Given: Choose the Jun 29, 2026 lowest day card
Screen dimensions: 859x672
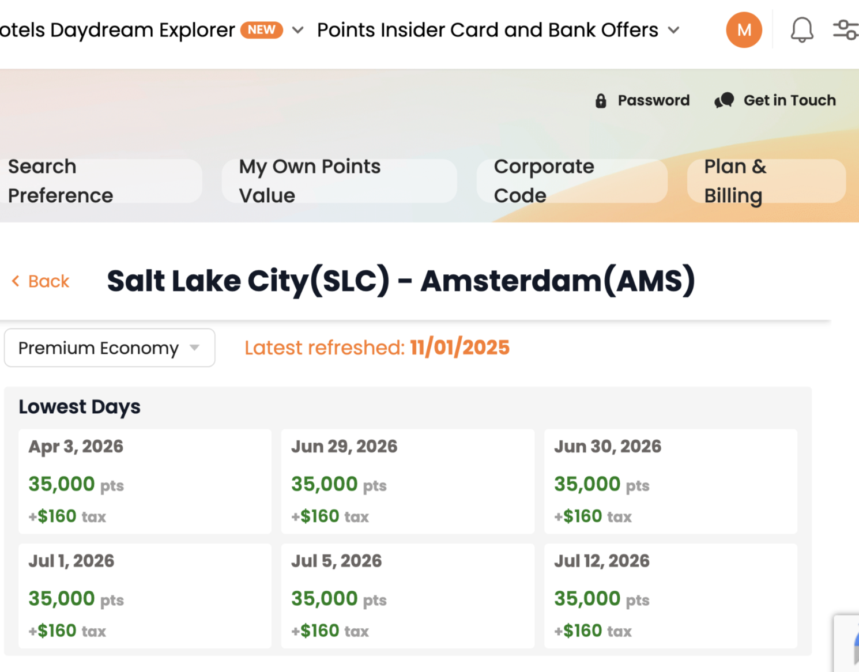Looking at the screenshot, I should [x=408, y=481].
